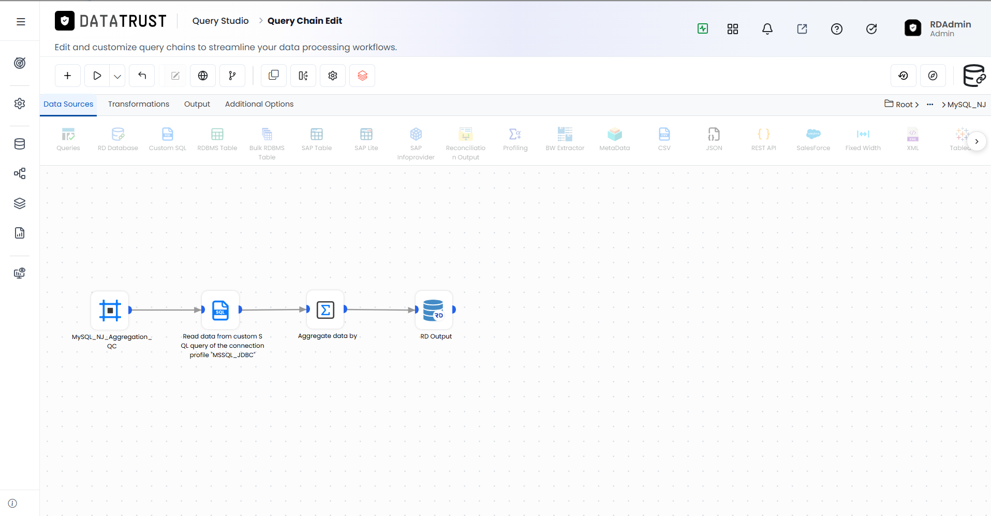The height and width of the screenshot is (516, 991).
Task: Select the MySQL_NJ_Aggregation_QC node
Action: pyautogui.click(x=110, y=311)
